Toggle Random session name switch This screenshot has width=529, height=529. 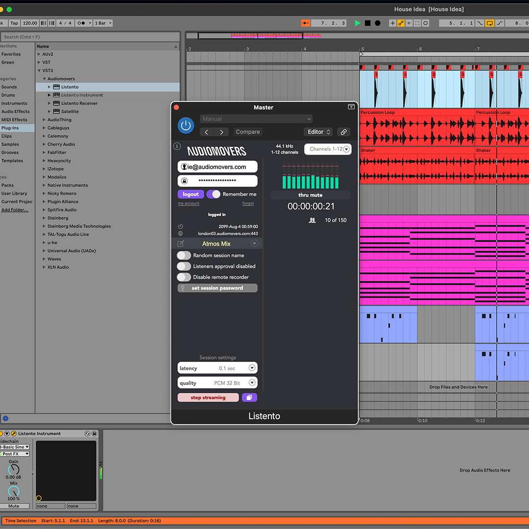point(184,255)
